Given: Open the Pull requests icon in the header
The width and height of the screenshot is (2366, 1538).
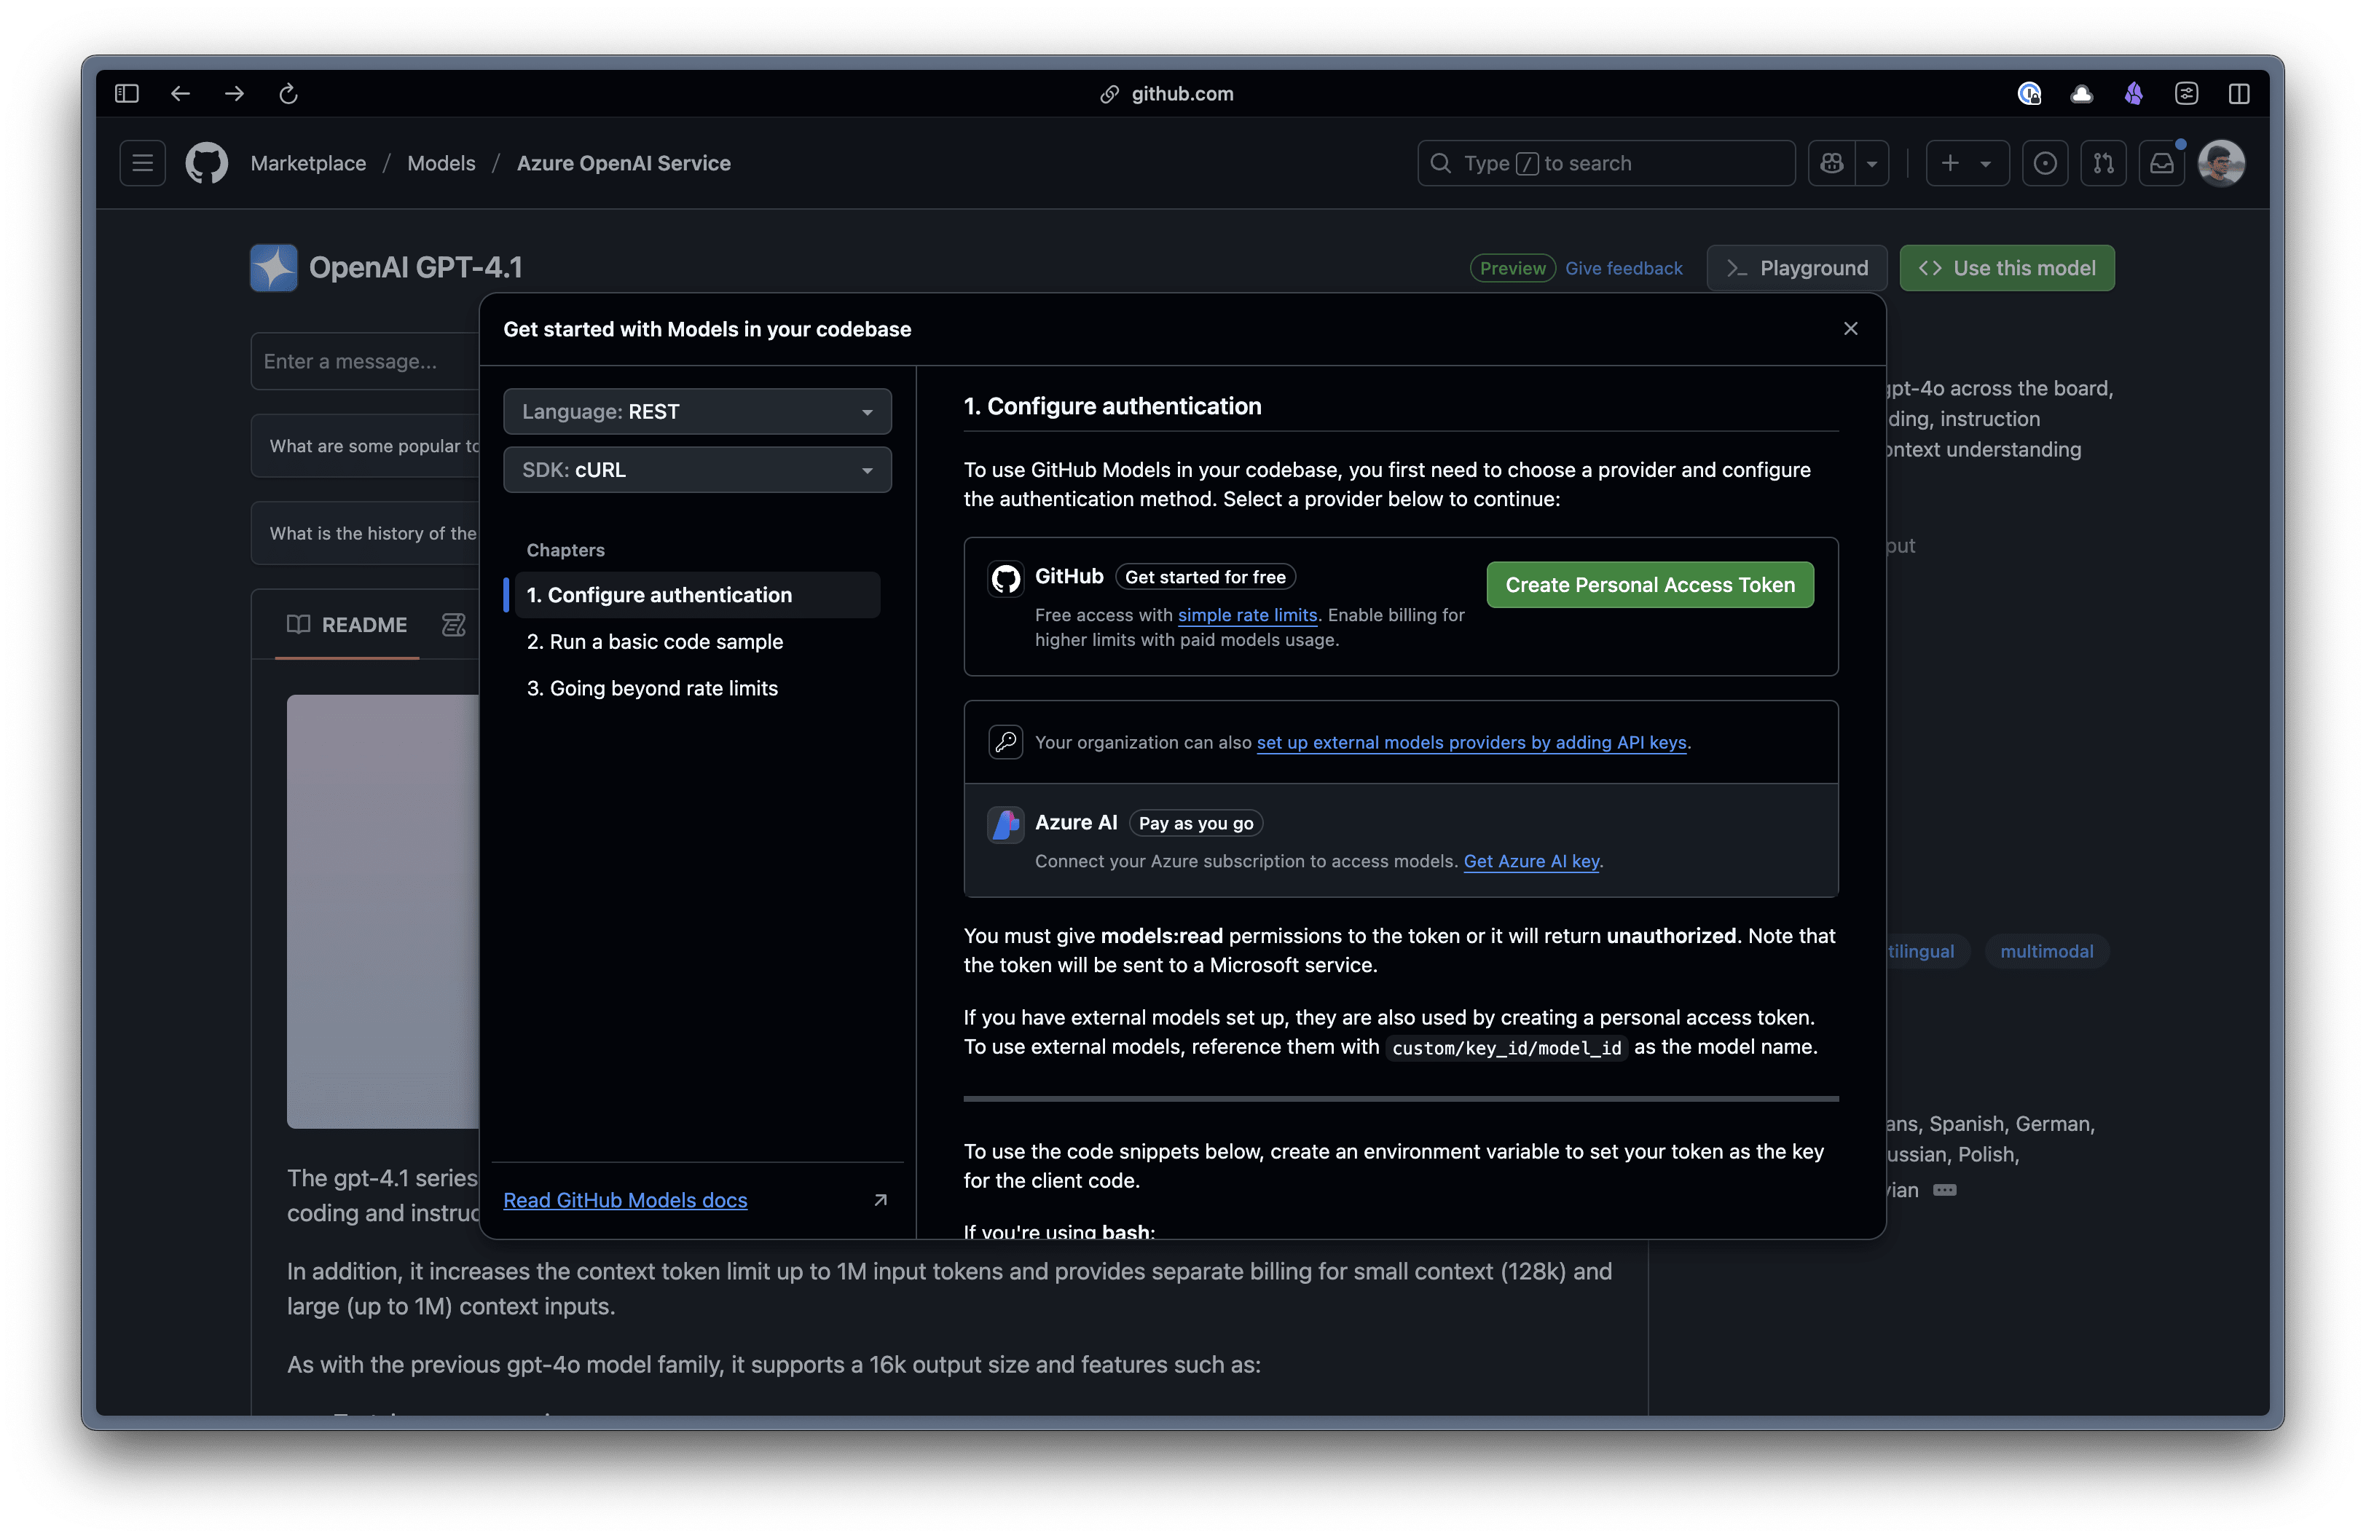Looking at the screenshot, I should [x=2104, y=163].
